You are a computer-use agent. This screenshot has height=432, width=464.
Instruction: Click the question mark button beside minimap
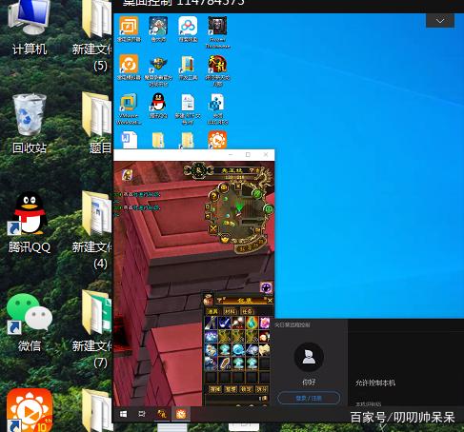click(x=213, y=196)
